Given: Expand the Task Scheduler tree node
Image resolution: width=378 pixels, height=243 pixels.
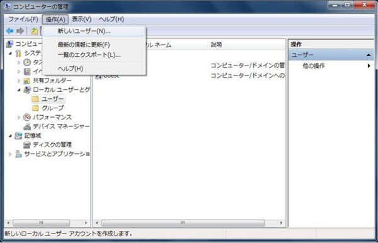Looking at the screenshot, I should click(19, 62).
